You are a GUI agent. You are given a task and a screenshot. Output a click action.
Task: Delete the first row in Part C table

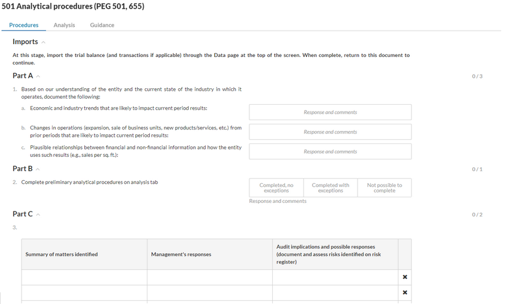tap(405, 278)
